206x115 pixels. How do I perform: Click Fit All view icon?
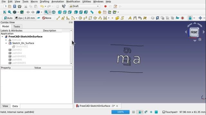tap(5, 12)
